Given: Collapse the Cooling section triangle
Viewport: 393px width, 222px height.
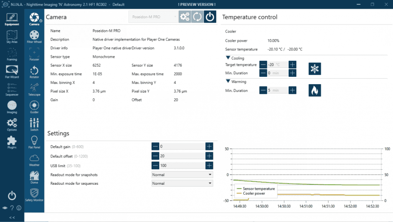Looking at the screenshot, I should coord(228,58).
